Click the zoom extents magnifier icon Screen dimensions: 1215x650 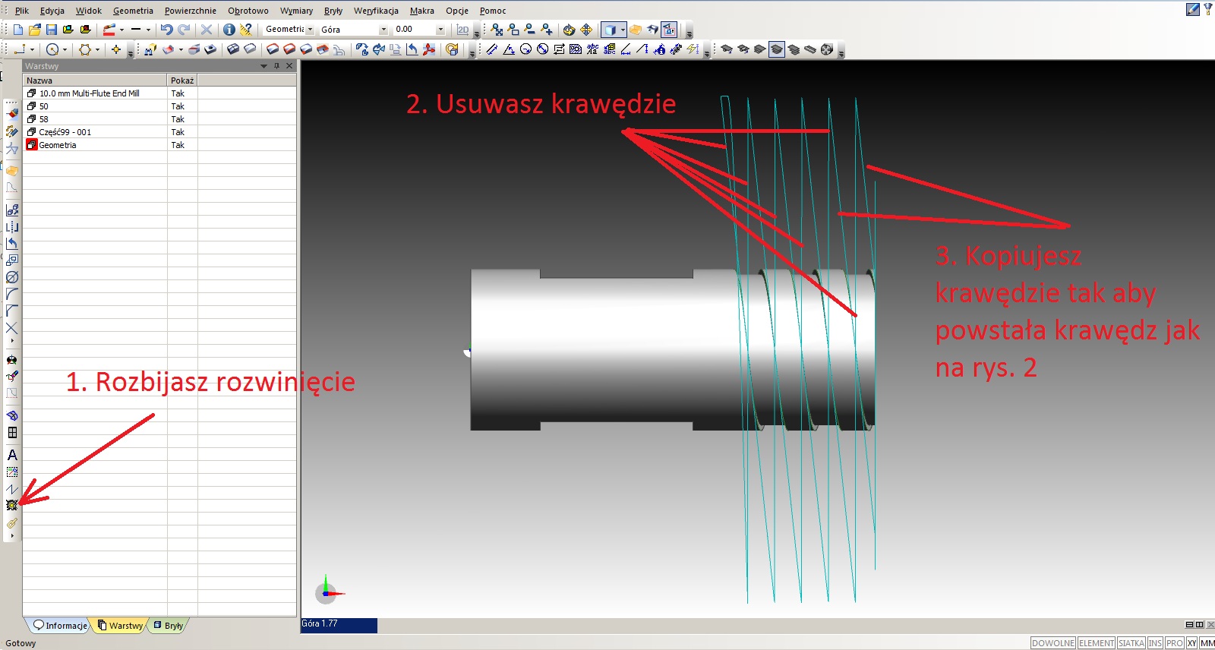click(x=497, y=30)
